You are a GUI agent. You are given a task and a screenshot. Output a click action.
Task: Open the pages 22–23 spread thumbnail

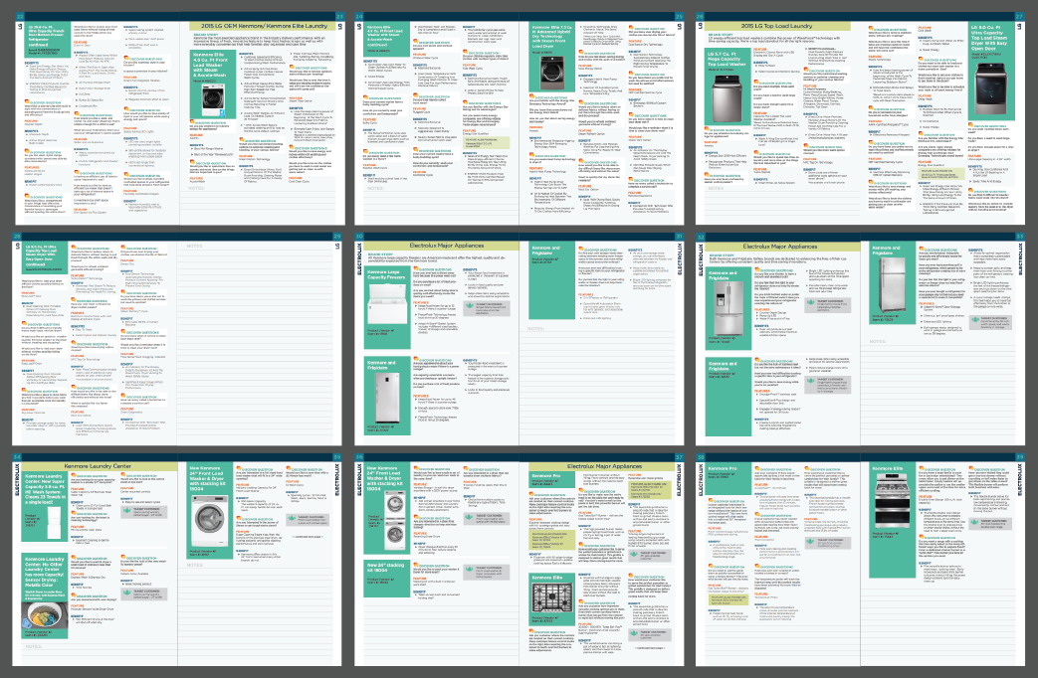click(179, 119)
